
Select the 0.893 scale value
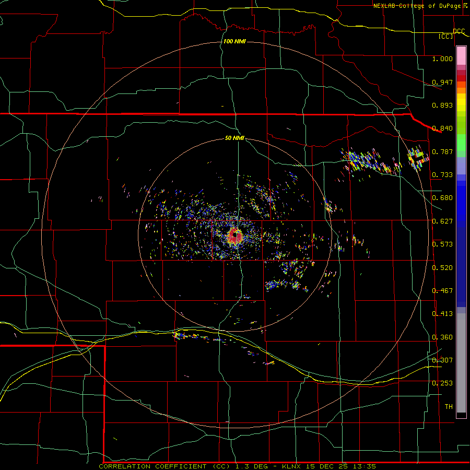[x=442, y=105]
